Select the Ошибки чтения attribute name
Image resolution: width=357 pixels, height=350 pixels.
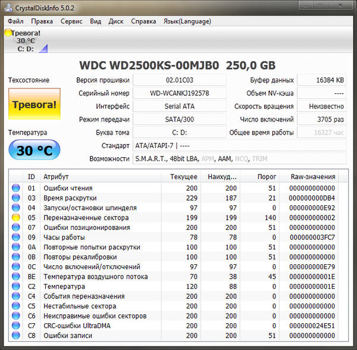click(68, 188)
